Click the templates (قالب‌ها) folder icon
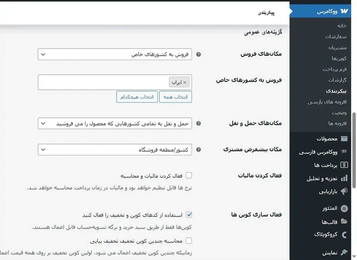The width and height of the screenshot is (357, 260). (344, 221)
